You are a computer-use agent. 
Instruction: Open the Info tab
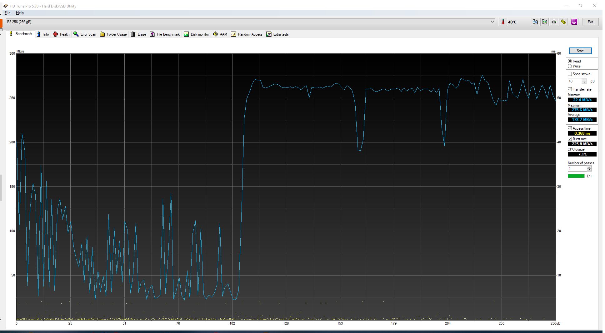coord(43,34)
